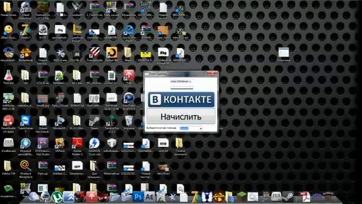Click the red up-arrow dock icon
362x204 pixels.
(x=92, y=197)
